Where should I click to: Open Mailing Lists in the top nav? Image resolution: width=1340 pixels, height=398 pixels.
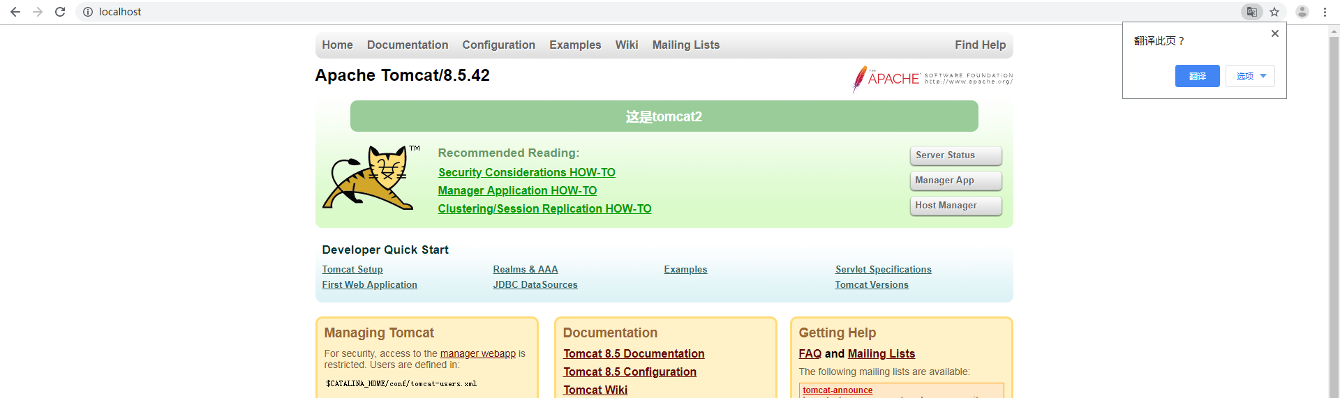tap(686, 45)
